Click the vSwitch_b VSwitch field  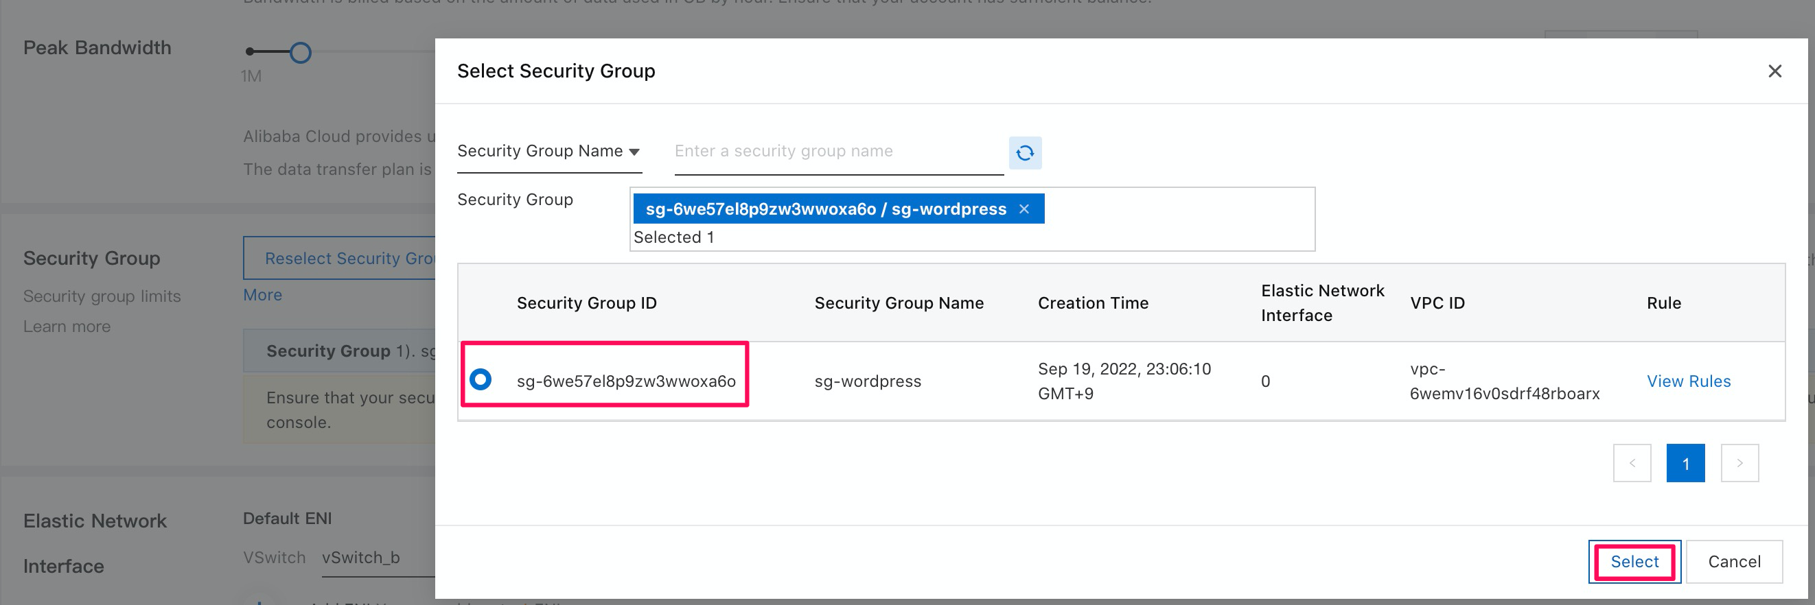379,558
